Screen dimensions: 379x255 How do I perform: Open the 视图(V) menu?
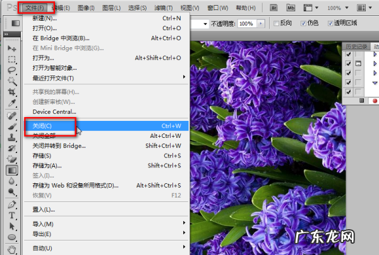pos(189,8)
